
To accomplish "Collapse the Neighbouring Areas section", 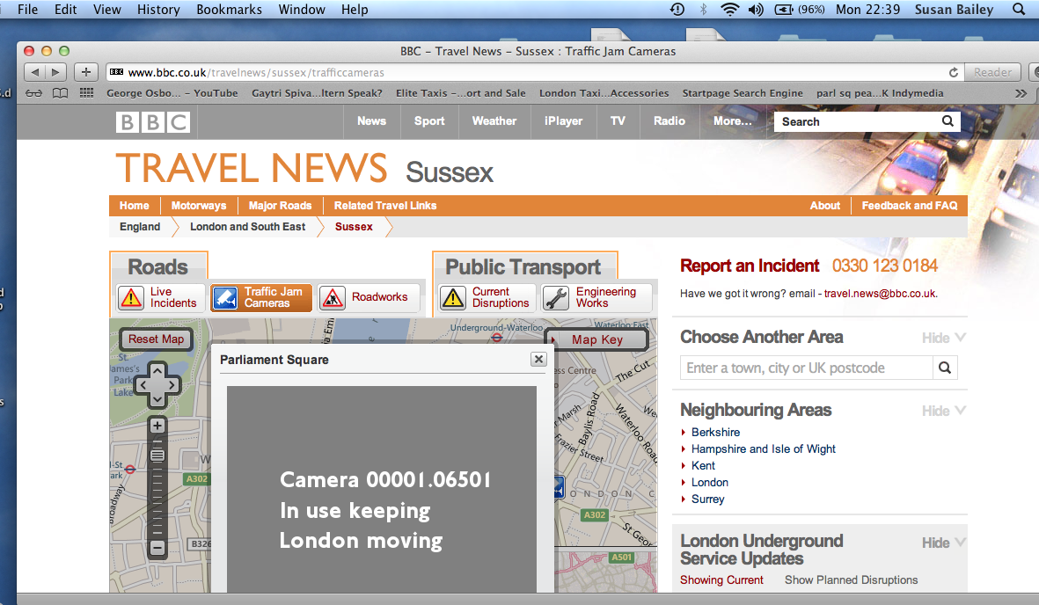I will [944, 411].
